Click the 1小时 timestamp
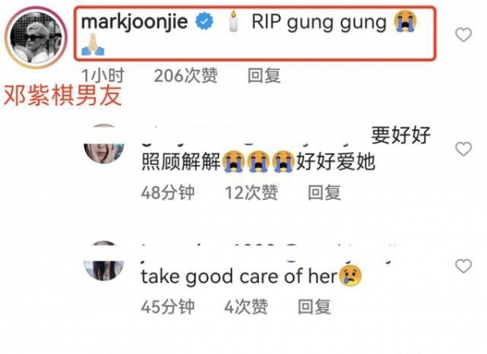This screenshot has width=487, height=354. pyautogui.click(x=103, y=76)
